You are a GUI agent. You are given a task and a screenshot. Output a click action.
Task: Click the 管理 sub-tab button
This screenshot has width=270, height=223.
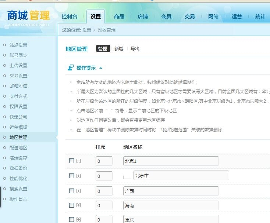click(103, 48)
